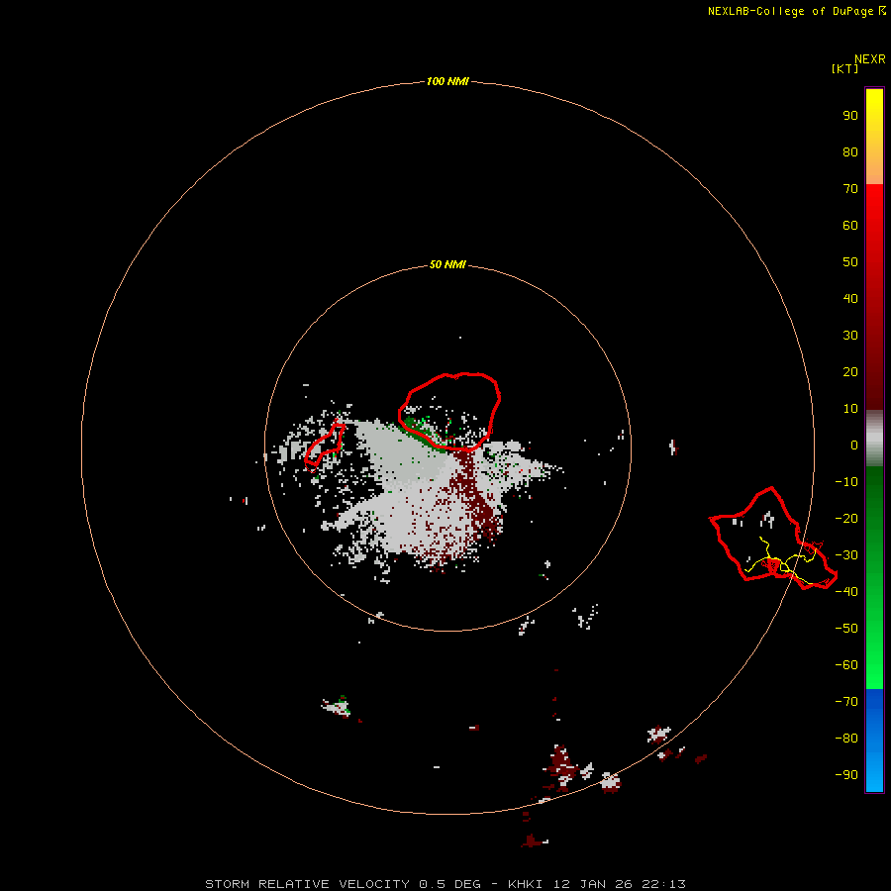This screenshot has width=891, height=891.
Task: Click the Storm Relative Velocity caption text
Action: point(445,884)
